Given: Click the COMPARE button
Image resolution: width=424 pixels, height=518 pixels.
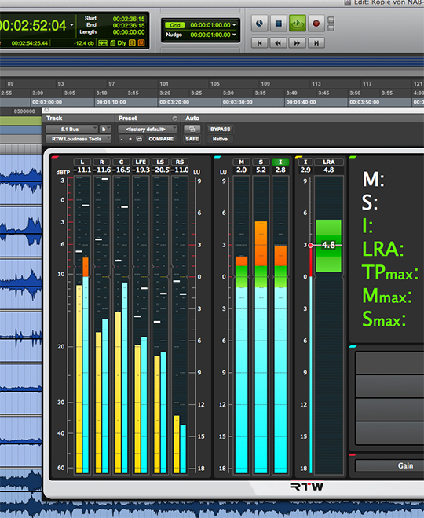Looking at the screenshot, I should point(161,139).
